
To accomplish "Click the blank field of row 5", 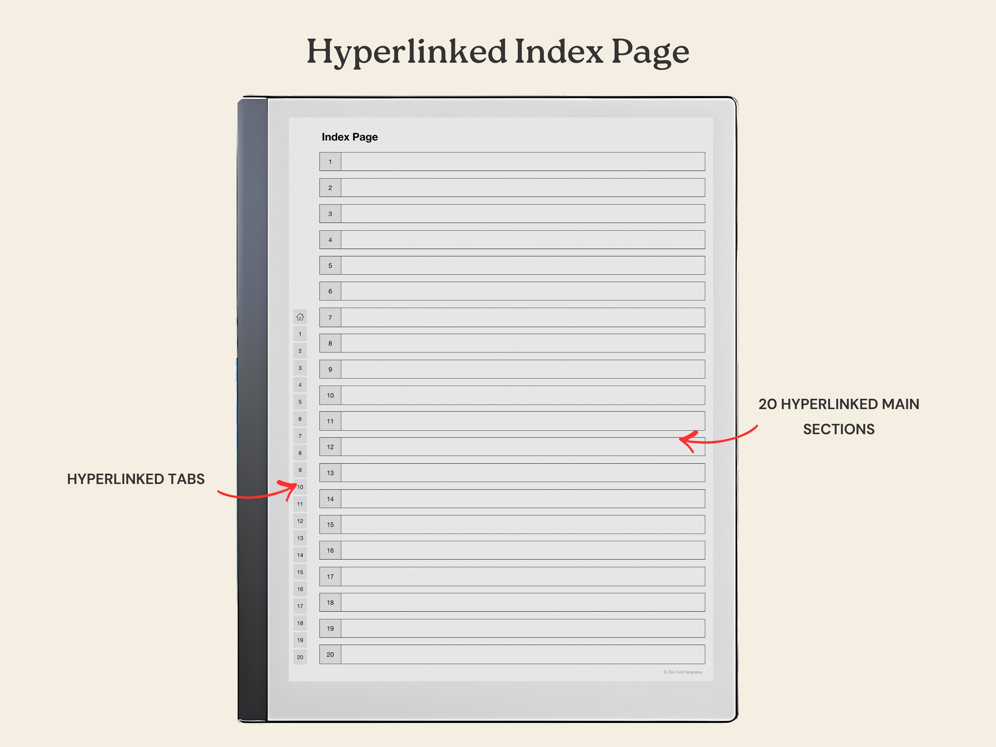I will point(522,265).
